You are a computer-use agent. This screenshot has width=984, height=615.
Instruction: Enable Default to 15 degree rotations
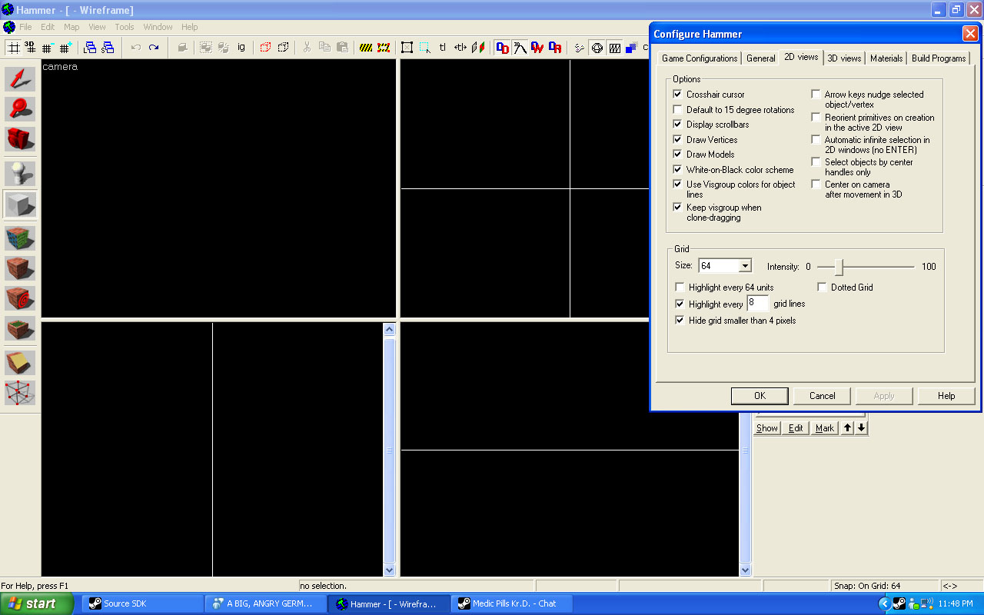(678, 110)
